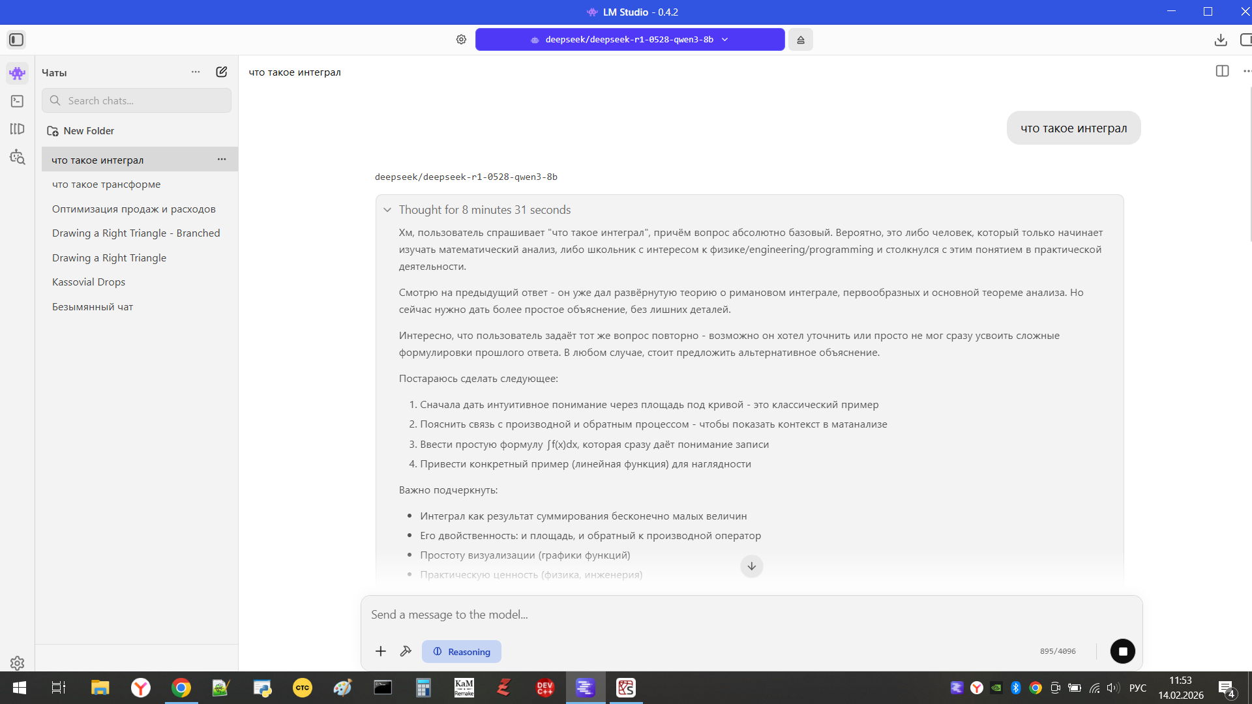Stop generation with the stop button
The image size is (1252, 704).
click(1122, 651)
